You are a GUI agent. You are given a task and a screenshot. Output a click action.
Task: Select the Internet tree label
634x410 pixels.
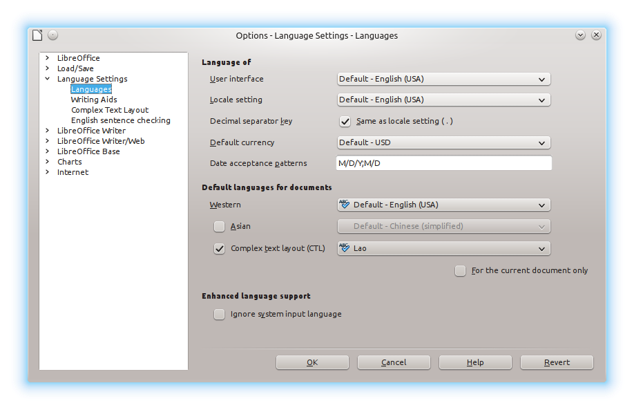(x=73, y=172)
